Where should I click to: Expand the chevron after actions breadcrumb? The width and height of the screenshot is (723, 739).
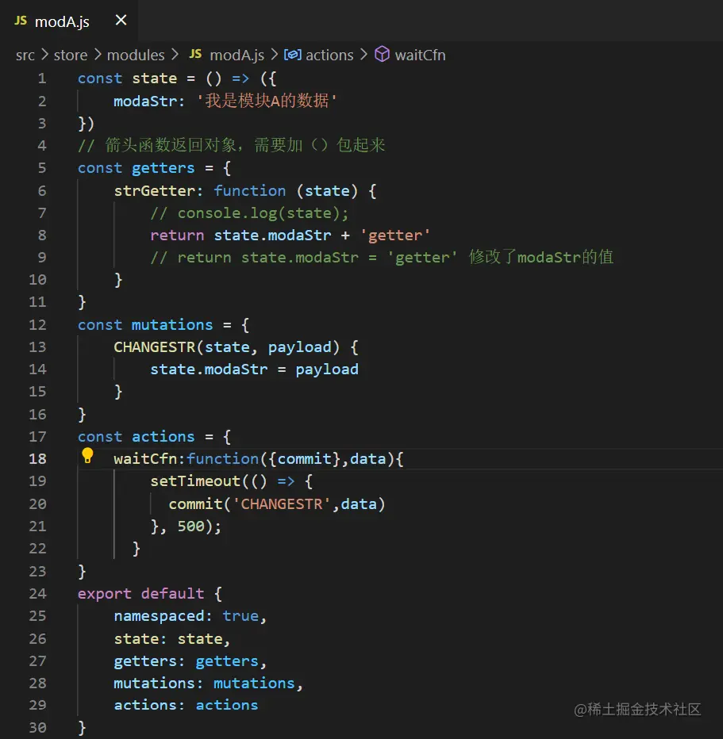coord(363,55)
